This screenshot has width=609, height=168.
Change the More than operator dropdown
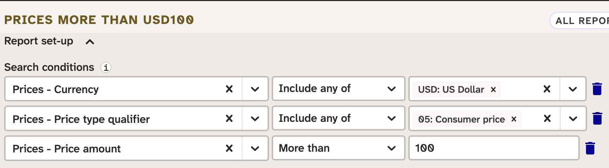coord(338,148)
